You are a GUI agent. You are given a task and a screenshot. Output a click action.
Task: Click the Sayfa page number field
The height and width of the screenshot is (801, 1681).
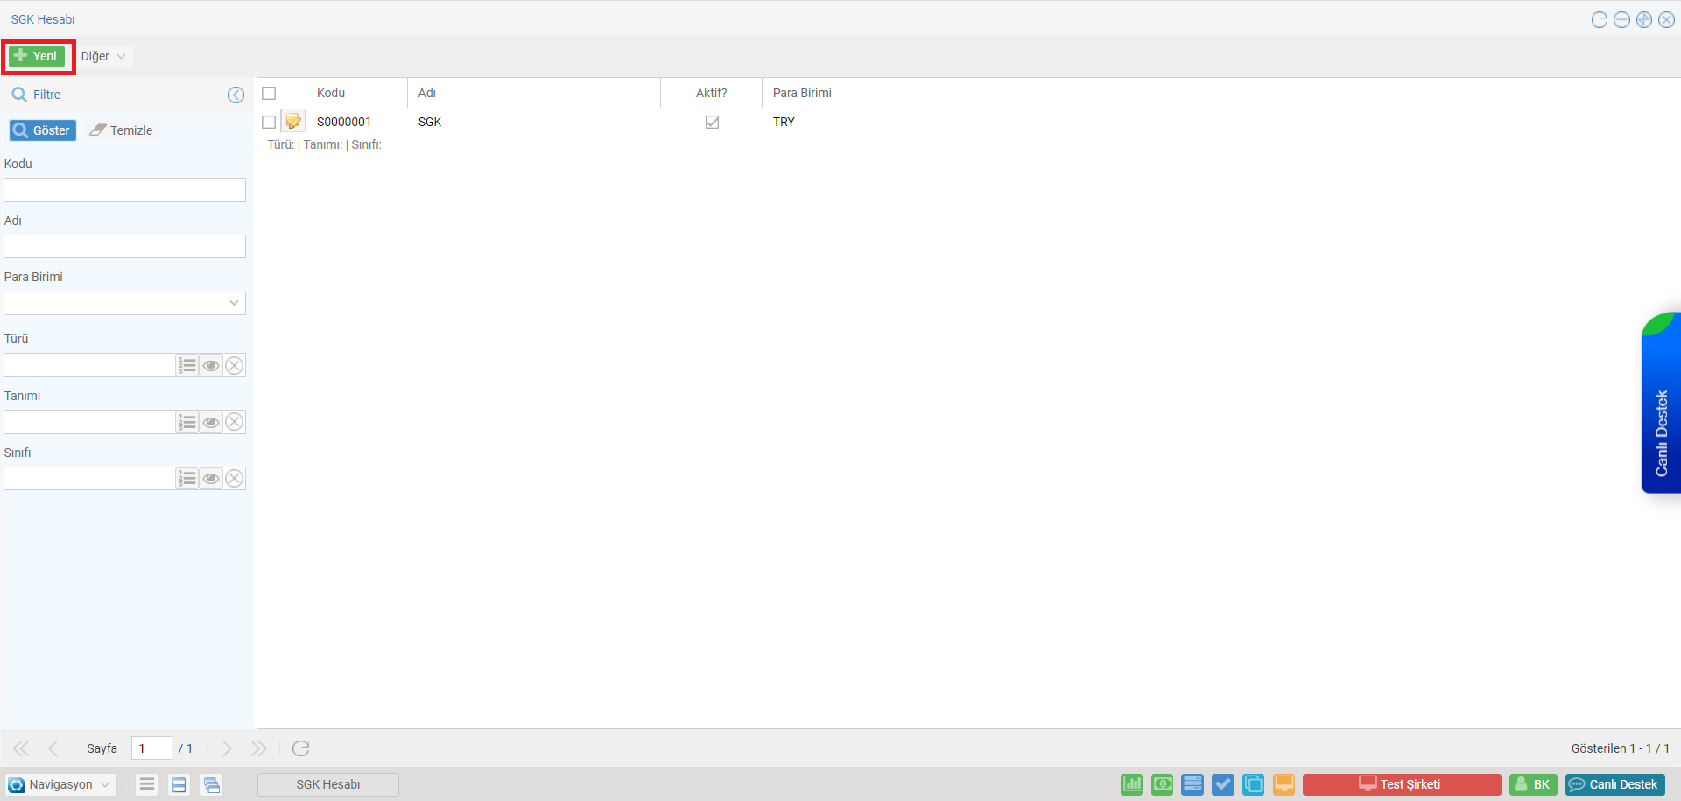point(151,748)
